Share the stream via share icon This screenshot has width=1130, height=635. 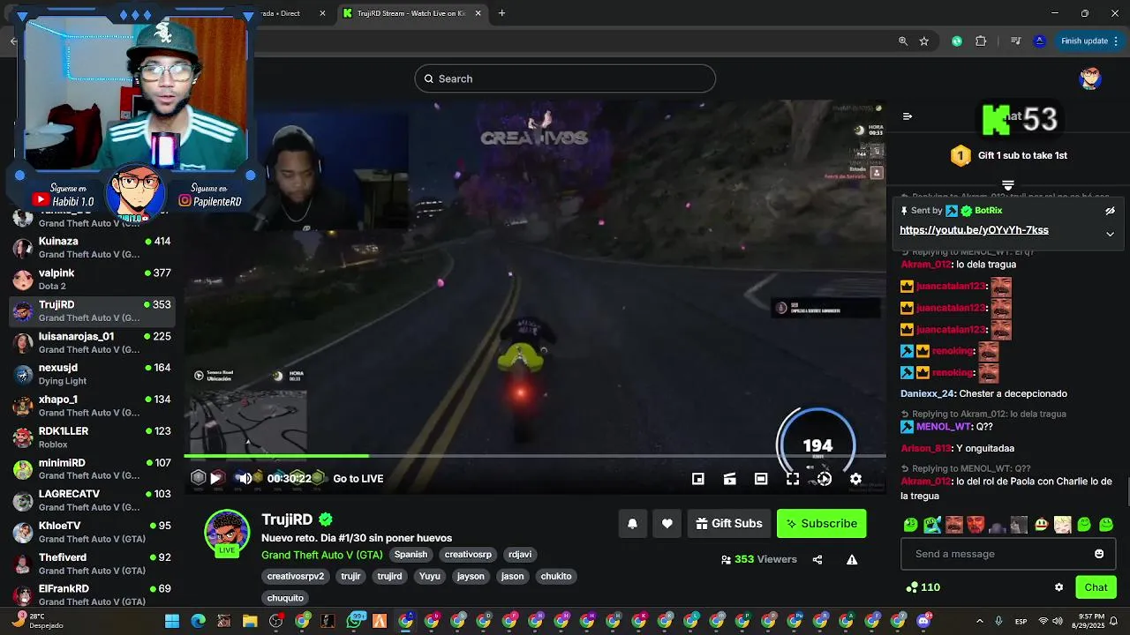817,559
